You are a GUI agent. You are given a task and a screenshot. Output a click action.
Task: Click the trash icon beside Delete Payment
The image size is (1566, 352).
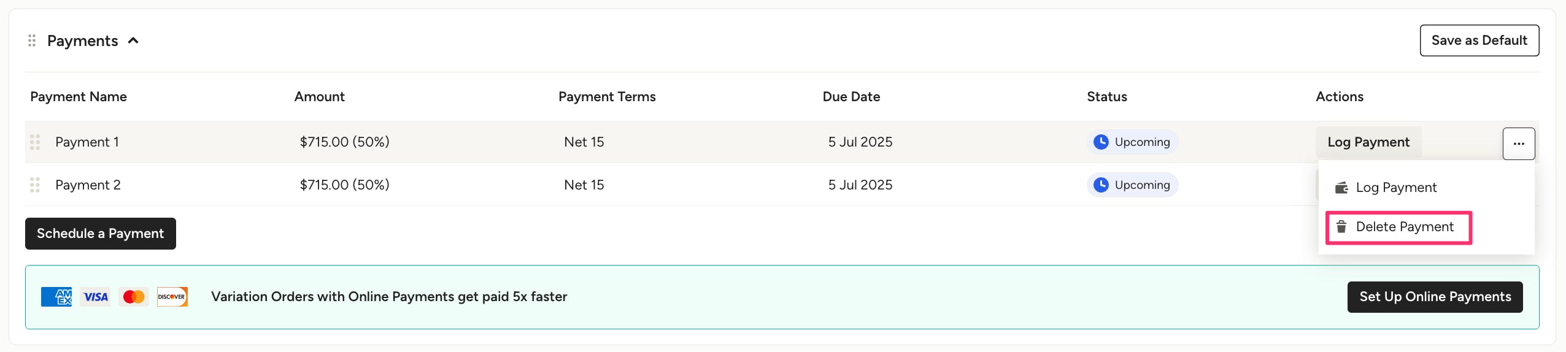pyautogui.click(x=1342, y=227)
